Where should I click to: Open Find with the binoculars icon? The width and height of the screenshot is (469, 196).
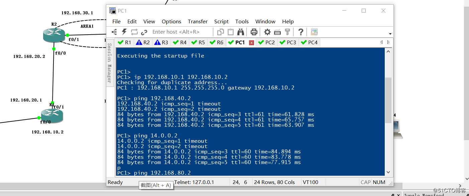click(241, 32)
